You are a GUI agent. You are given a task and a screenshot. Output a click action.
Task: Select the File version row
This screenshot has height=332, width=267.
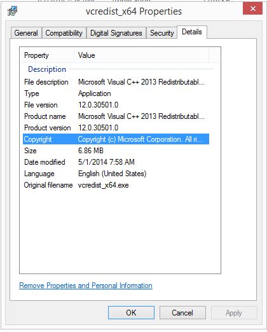pyautogui.click(x=116, y=105)
